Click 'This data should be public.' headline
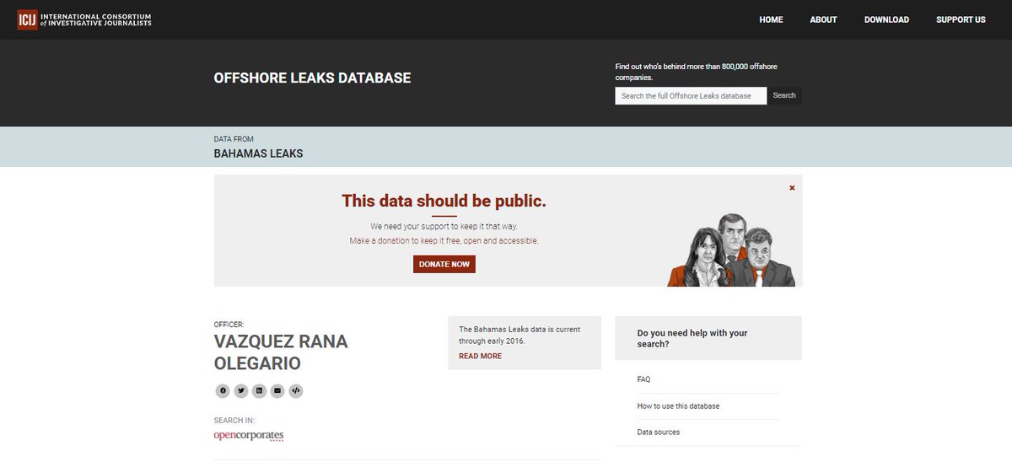 pos(444,201)
